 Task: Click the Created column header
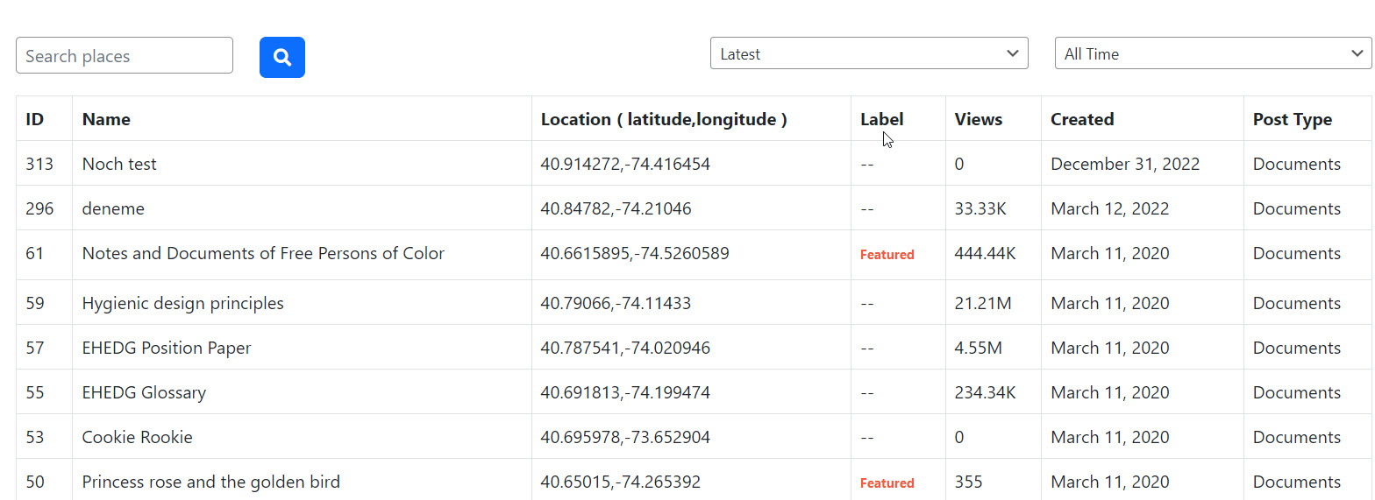(x=1081, y=119)
